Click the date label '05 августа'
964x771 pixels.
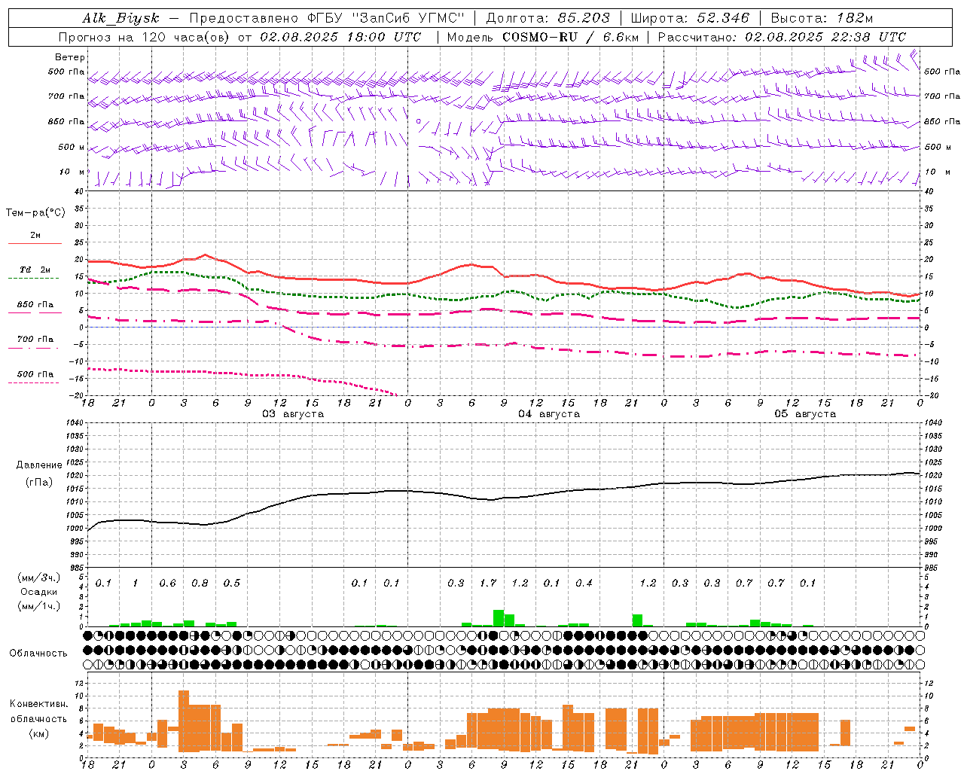pos(805,414)
